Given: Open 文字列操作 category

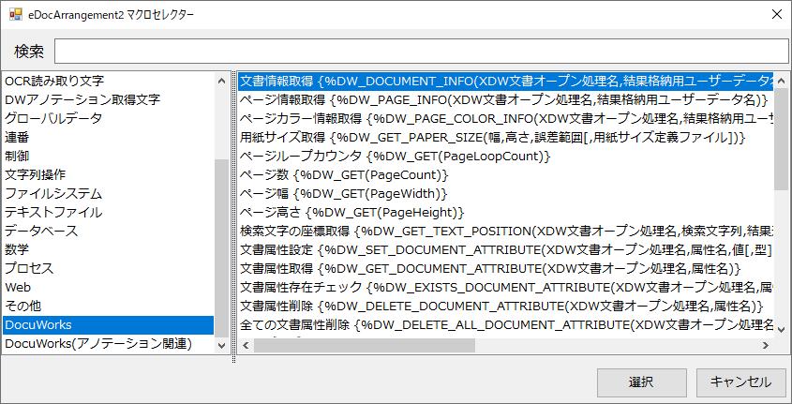Looking at the screenshot, I should click(109, 174).
